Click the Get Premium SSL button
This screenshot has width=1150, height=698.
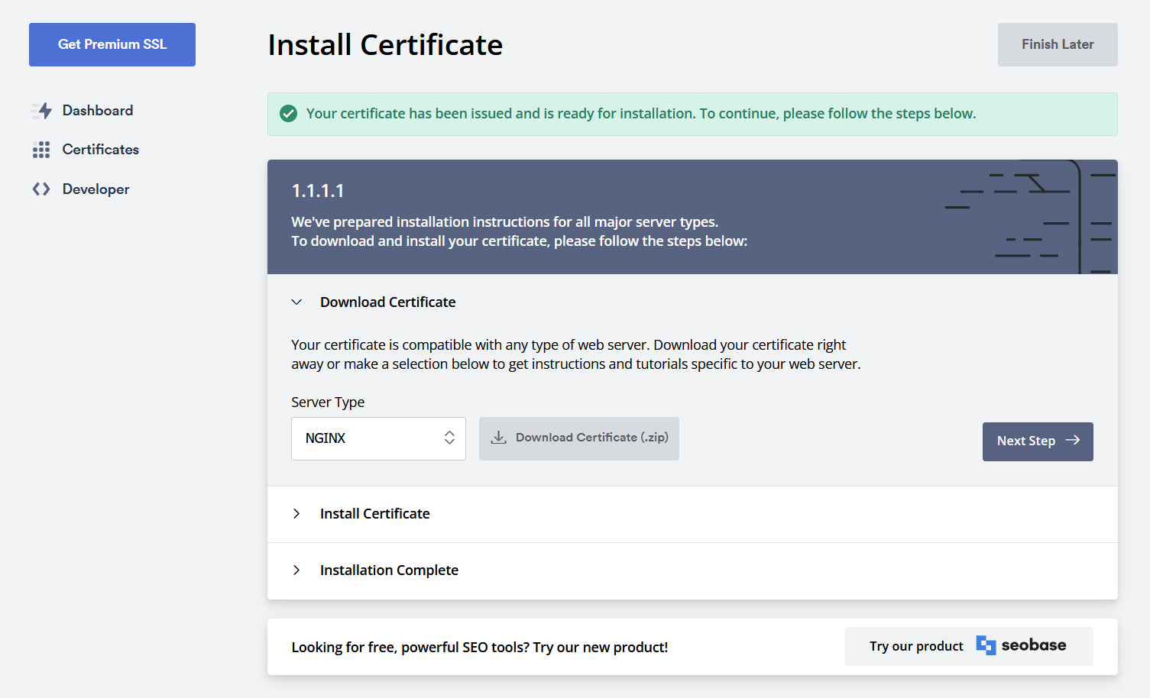[x=112, y=44]
